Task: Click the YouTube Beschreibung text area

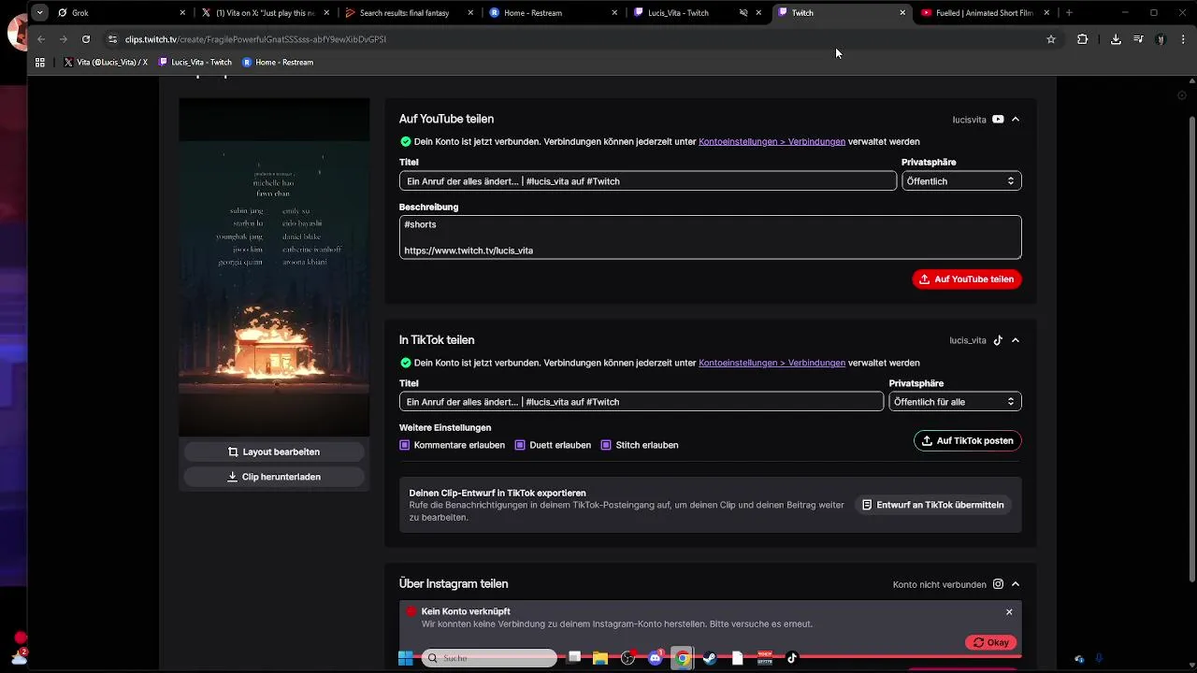Action: [710, 237]
